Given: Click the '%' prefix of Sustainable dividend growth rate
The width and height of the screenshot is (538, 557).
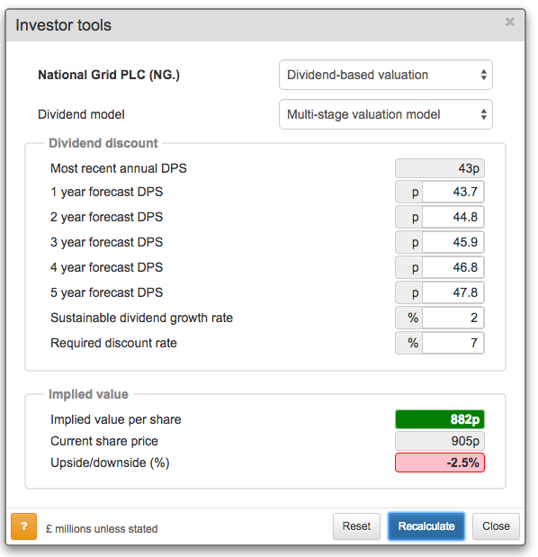Looking at the screenshot, I should (408, 318).
